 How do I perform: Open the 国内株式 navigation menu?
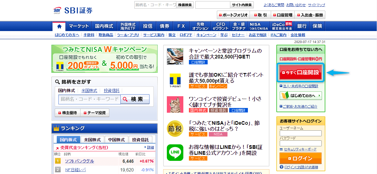[x=104, y=26]
